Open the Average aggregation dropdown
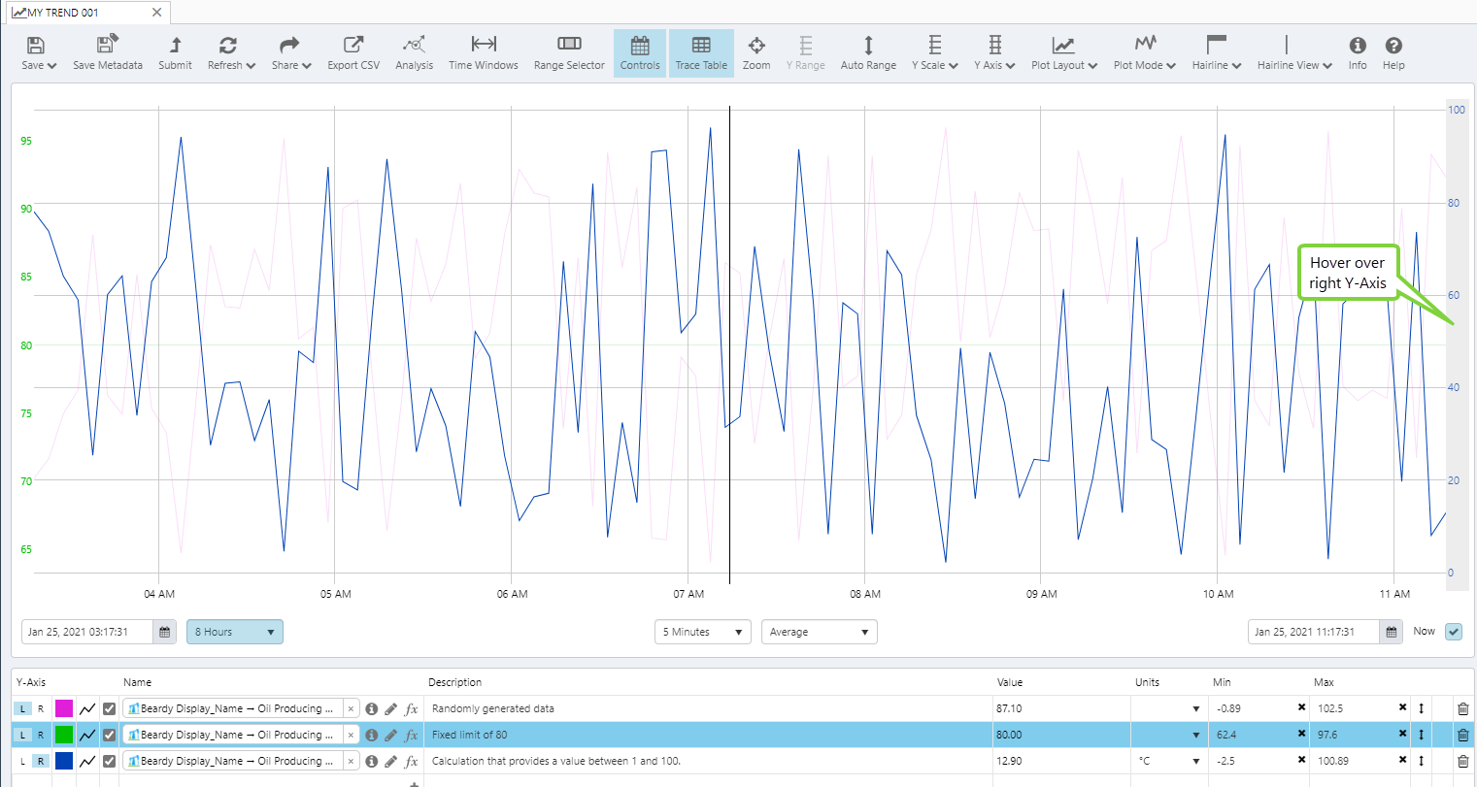 pos(819,632)
